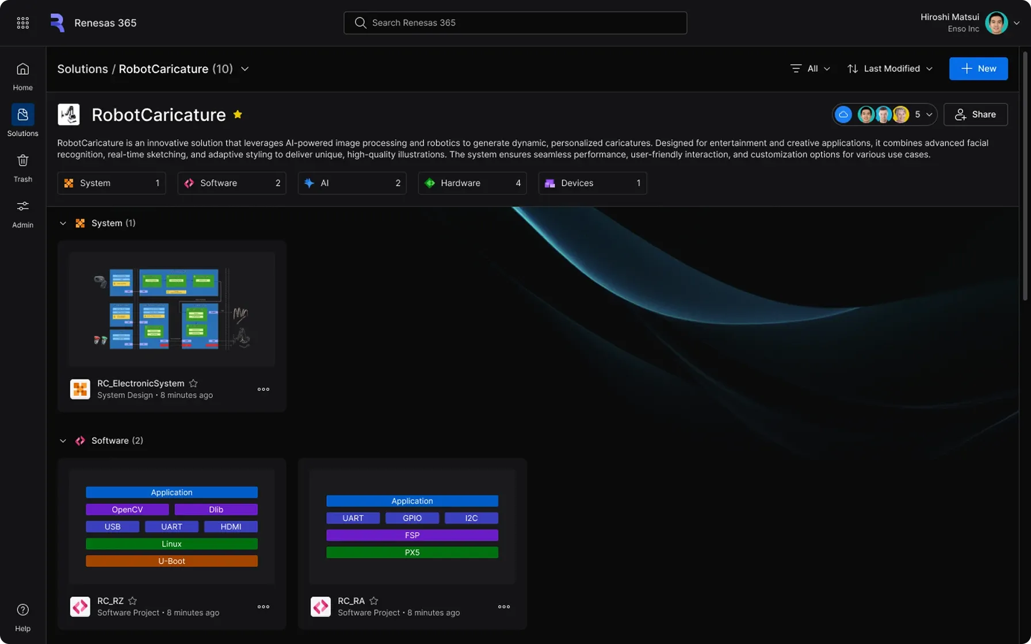Viewport: 1031px width, 644px height.
Task: Star the RC_ElectronicSystem design
Action: coord(193,384)
